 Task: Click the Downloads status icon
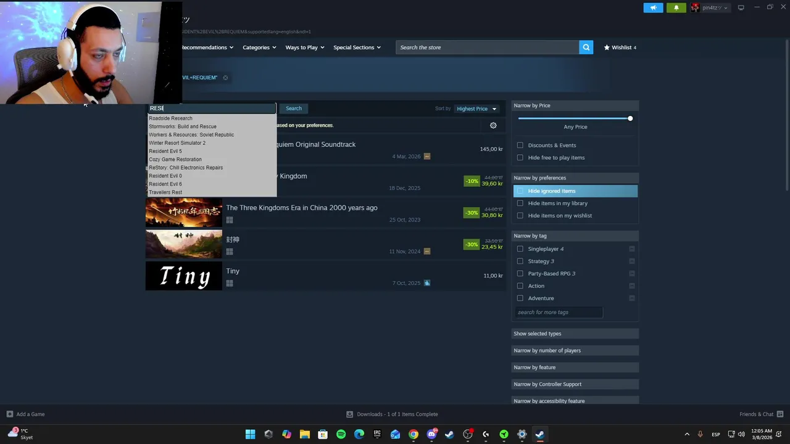349,414
